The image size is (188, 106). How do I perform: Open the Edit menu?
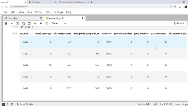click(x=13, y=12)
